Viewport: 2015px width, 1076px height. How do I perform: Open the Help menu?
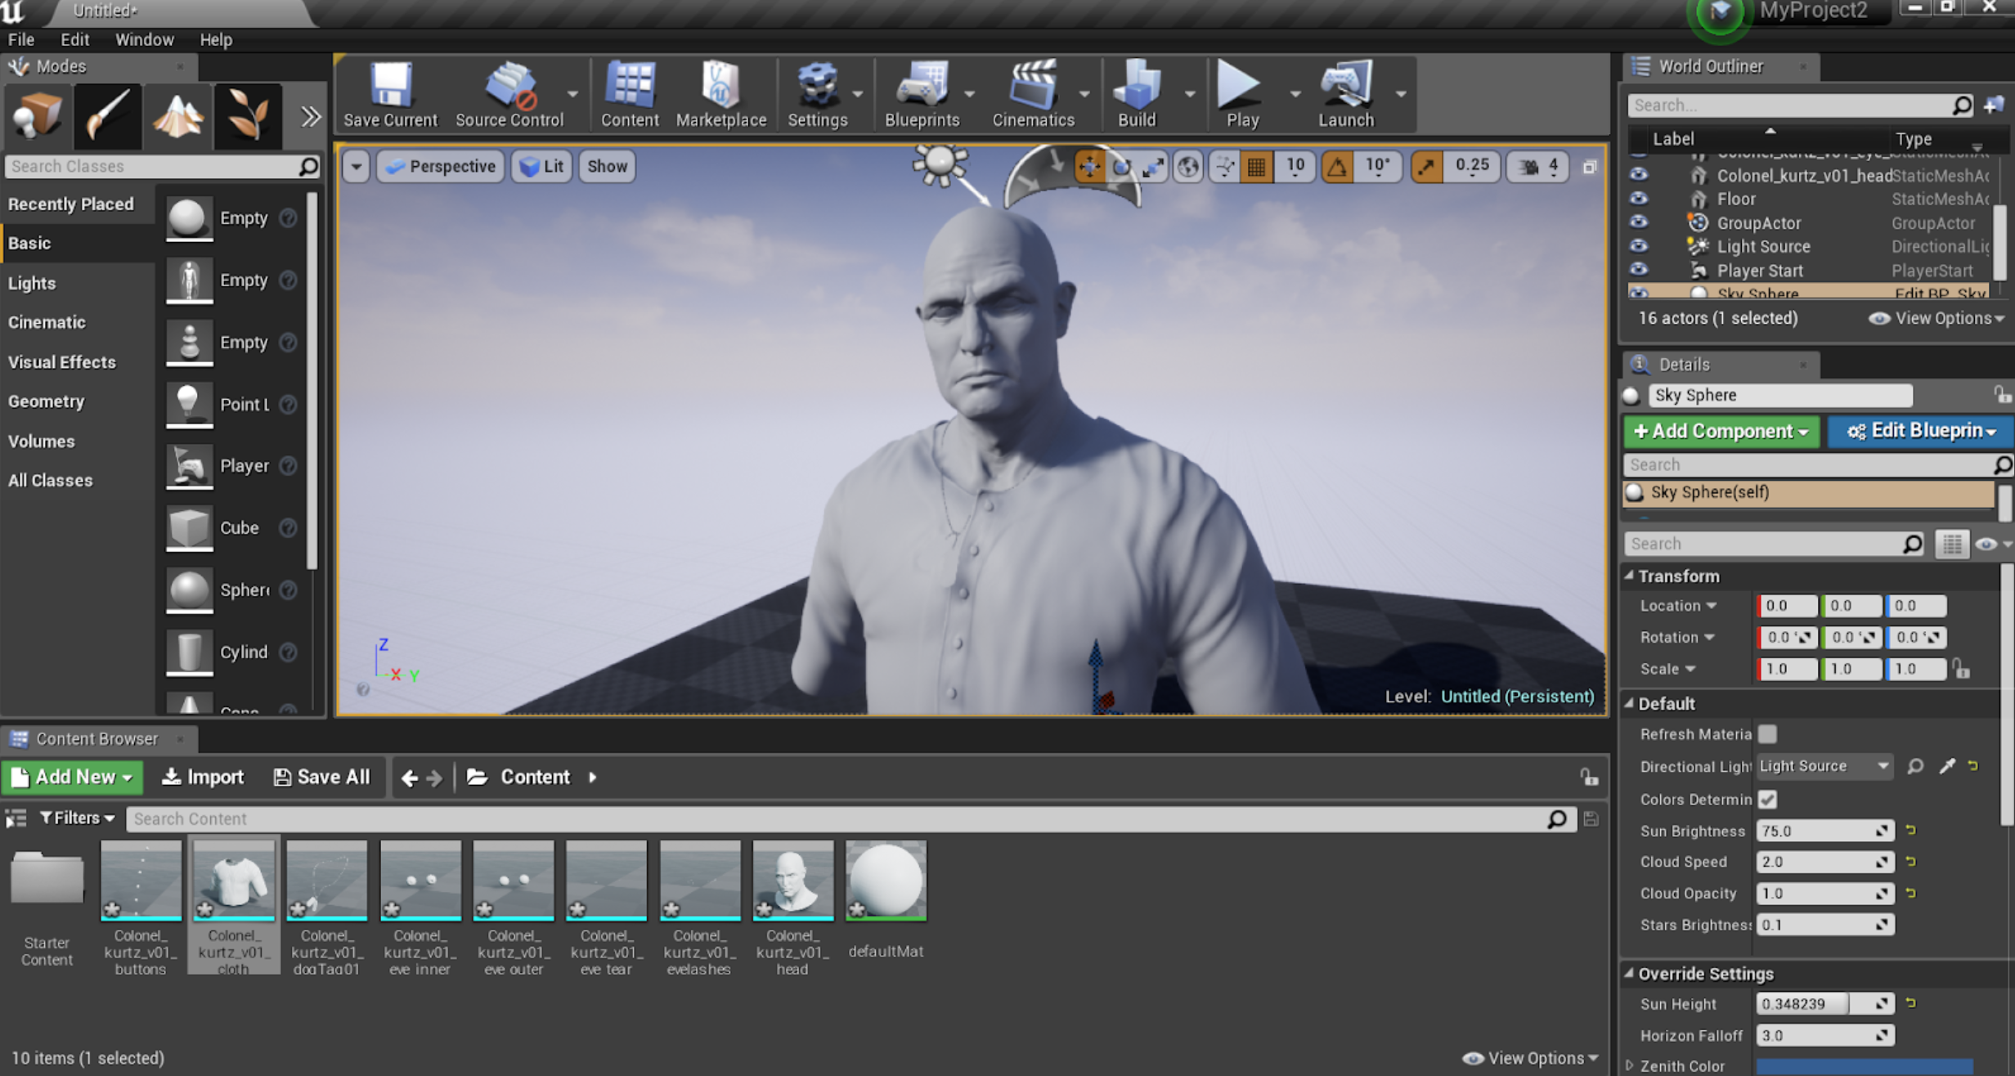[216, 39]
